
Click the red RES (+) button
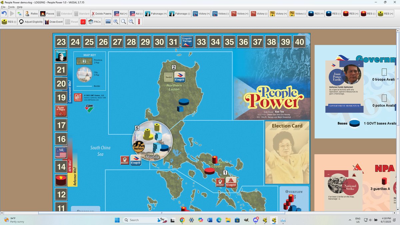351,14
